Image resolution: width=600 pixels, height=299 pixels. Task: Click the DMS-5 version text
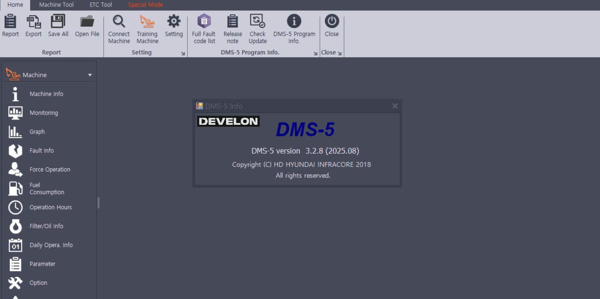tap(305, 151)
